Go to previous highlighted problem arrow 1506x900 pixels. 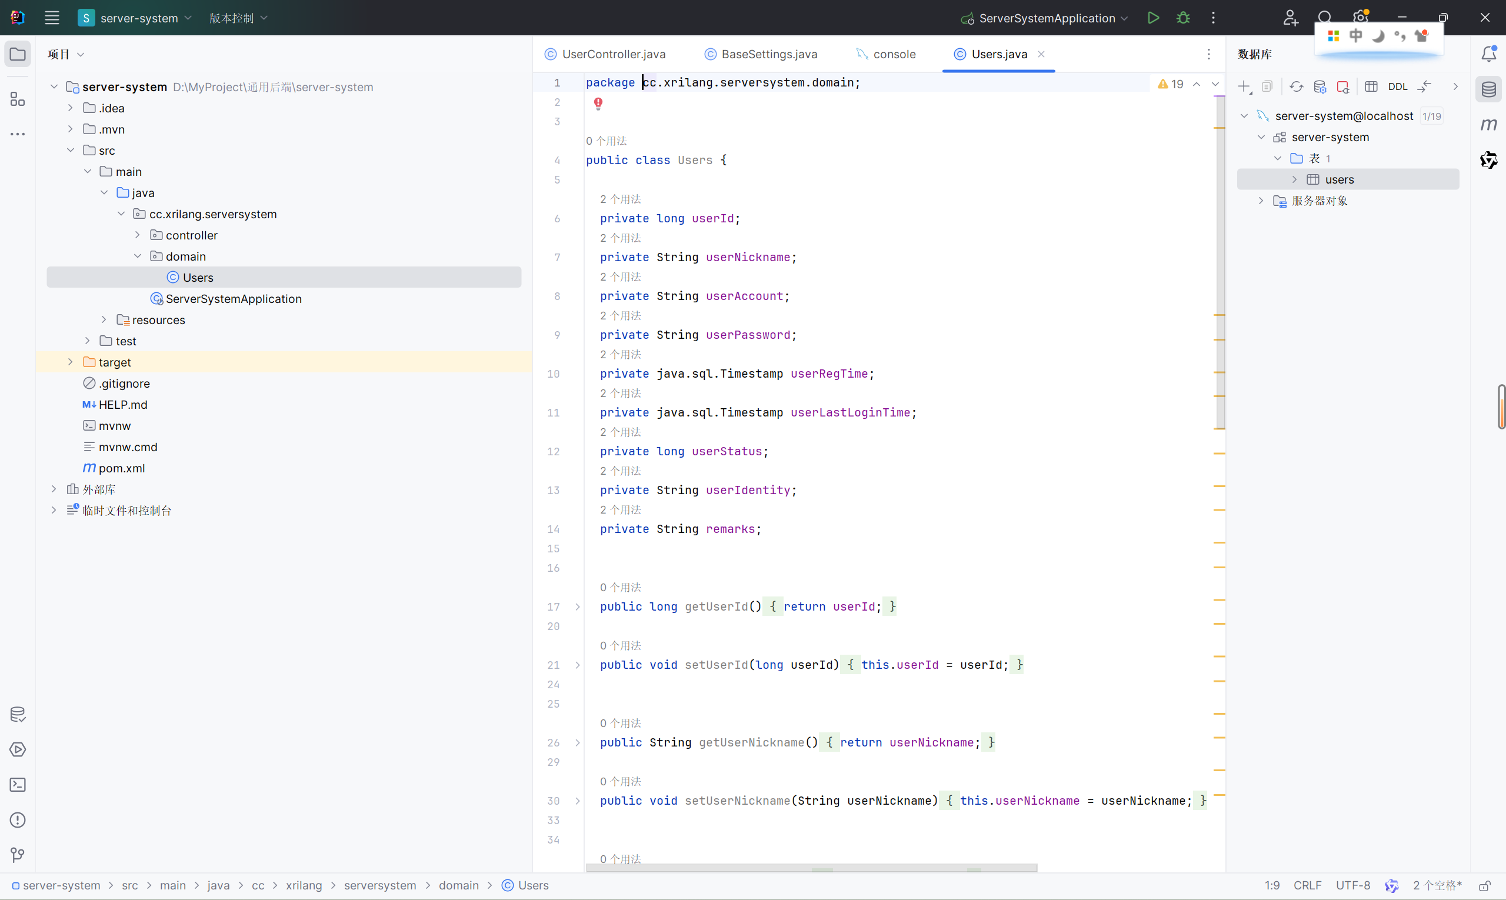(x=1197, y=84)
